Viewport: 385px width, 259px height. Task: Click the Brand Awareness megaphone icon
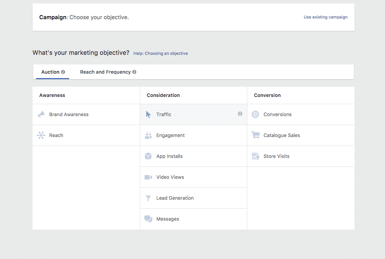pyautogui.click(x=41, y=114)
